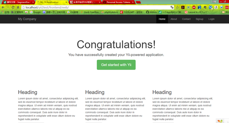Image resolution: width=229 pixels, height=123 pixels.
Task: Open the red LastPass dots extension
Action: 227,7
